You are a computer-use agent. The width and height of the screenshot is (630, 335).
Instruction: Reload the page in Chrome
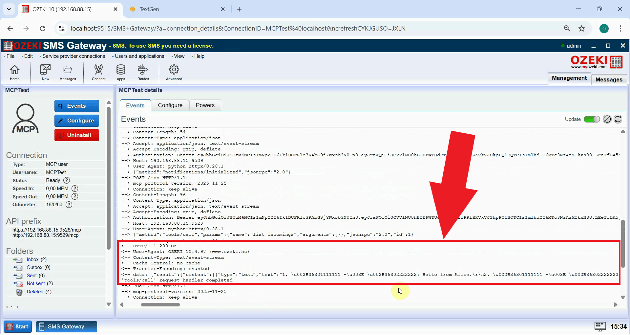coord(43,29)
